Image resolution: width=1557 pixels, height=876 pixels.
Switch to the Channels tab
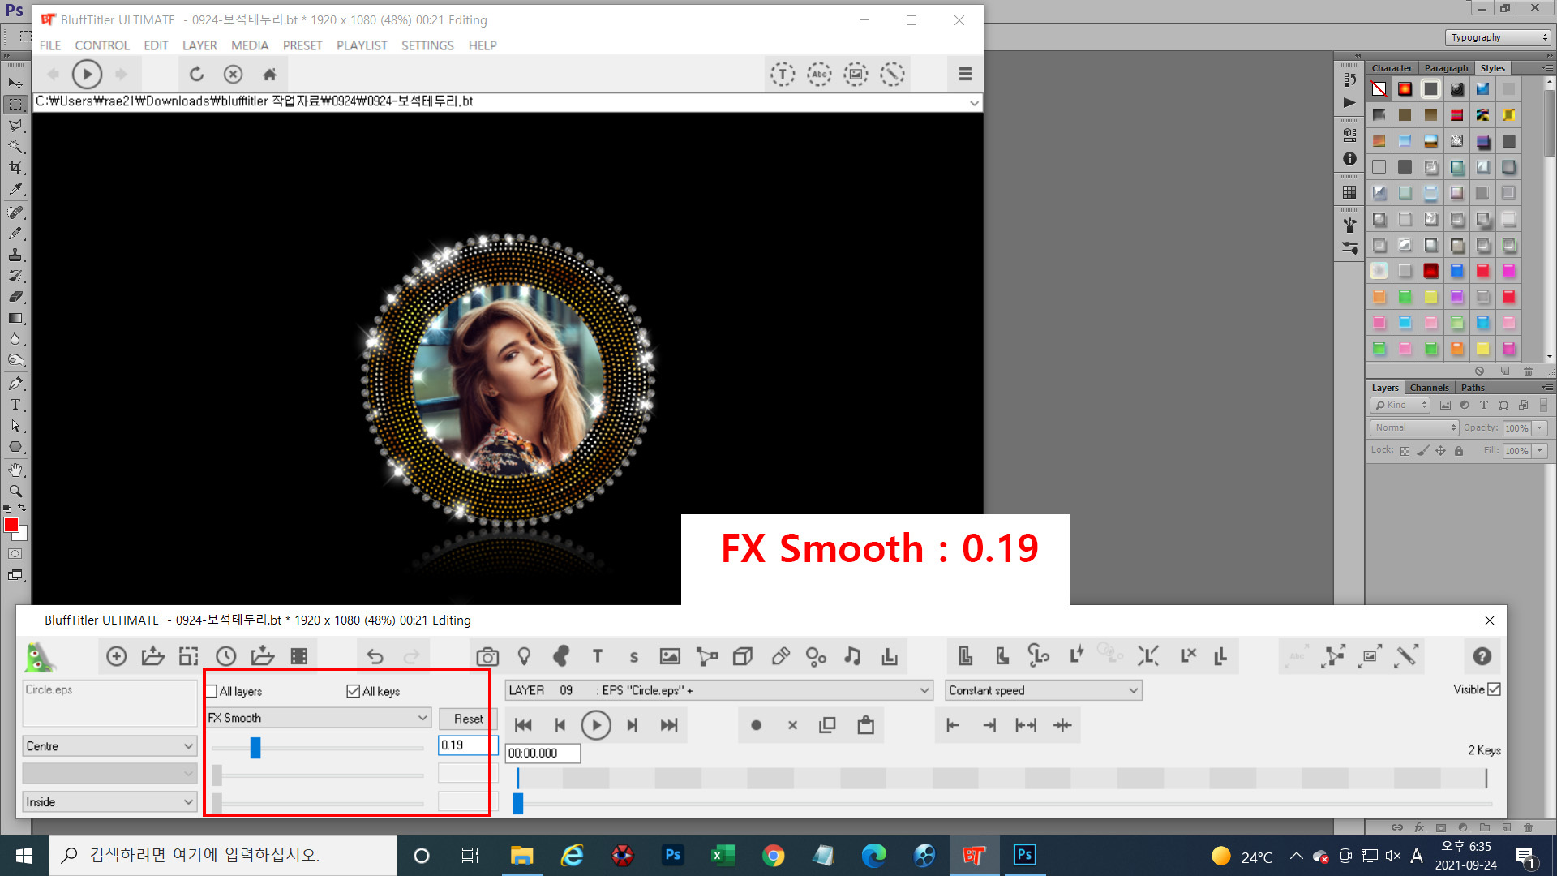1429,388
